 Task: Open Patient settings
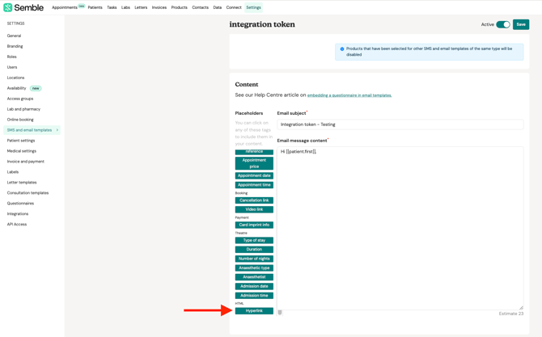21,141
